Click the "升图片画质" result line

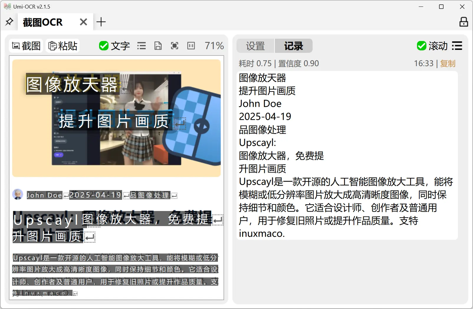262,169
